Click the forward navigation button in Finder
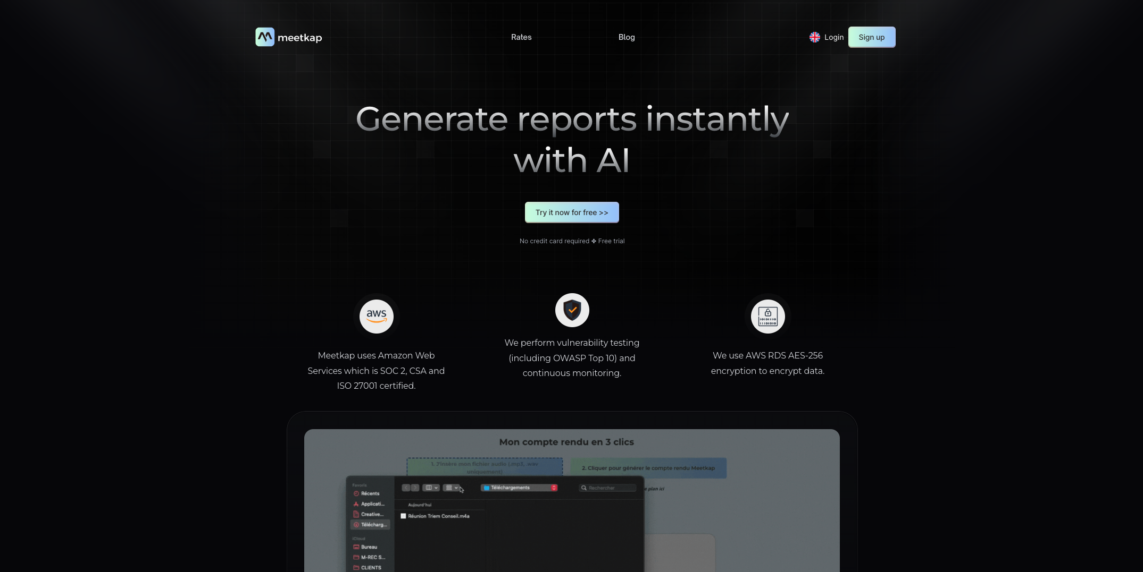This screenshot has height=572, width=1143. (415, 488)
